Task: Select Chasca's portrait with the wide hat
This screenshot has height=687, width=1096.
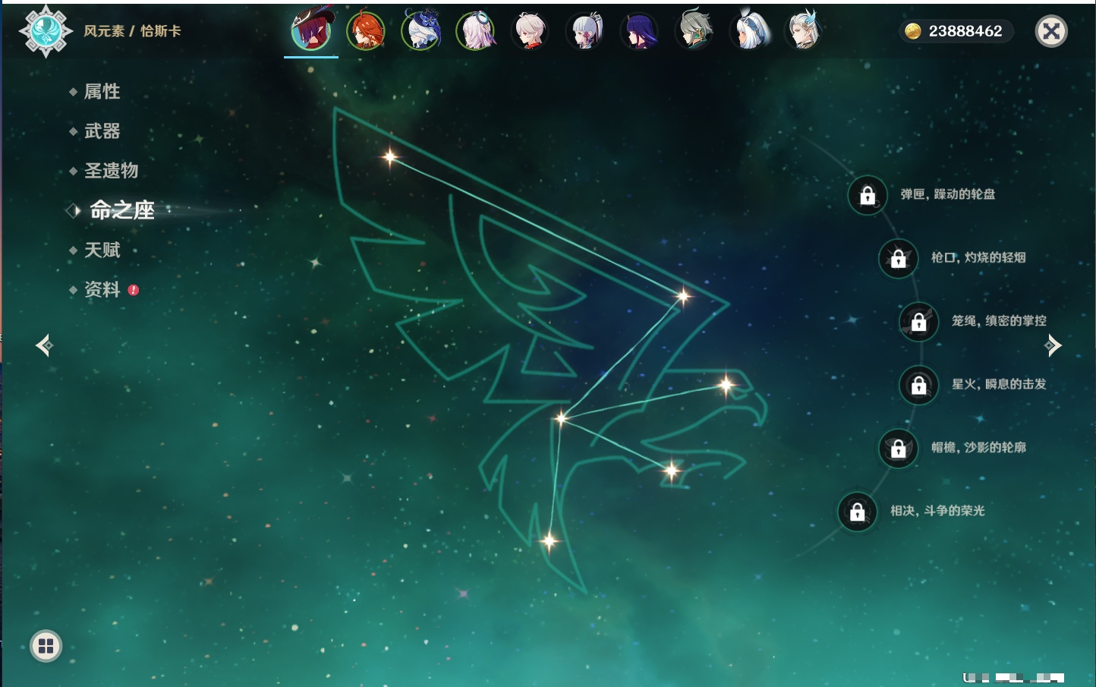Action: pos(311,31)
